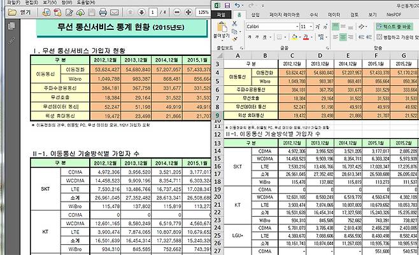Switch to the 검토 ribbon tab
The width and height of the screenshot is (419, 255).
[x=354, y=15]
